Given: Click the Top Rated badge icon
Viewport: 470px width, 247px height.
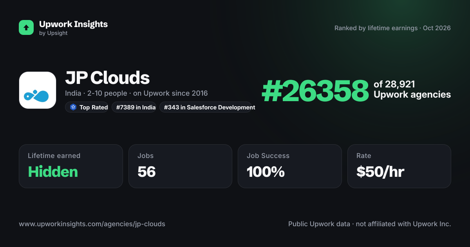Looking at the screenshot, I should 73,107.
